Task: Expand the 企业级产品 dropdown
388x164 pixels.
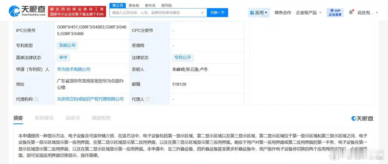Action: [309, 13]
